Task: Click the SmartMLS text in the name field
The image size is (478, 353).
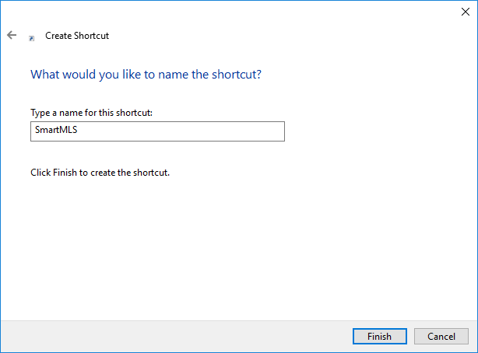Action: coord(55,131)
